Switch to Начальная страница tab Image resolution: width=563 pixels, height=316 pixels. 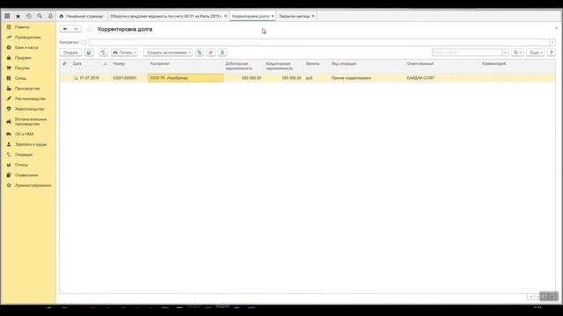point(82,16)
